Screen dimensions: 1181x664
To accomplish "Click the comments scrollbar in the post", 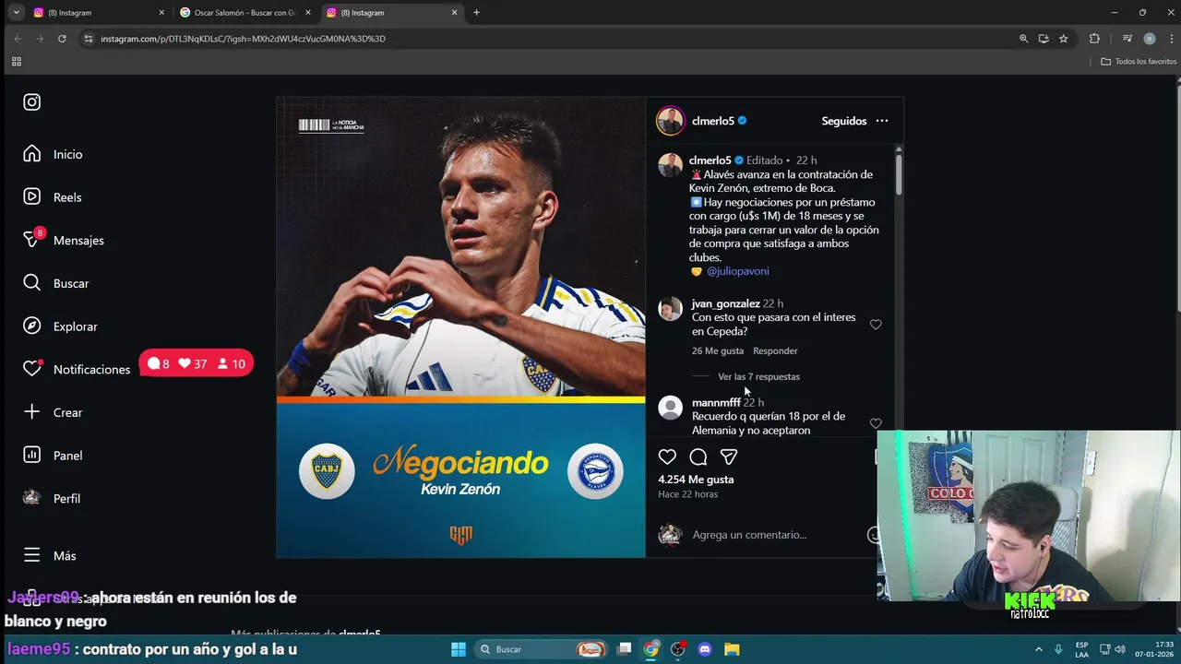I will pos(899,175).
